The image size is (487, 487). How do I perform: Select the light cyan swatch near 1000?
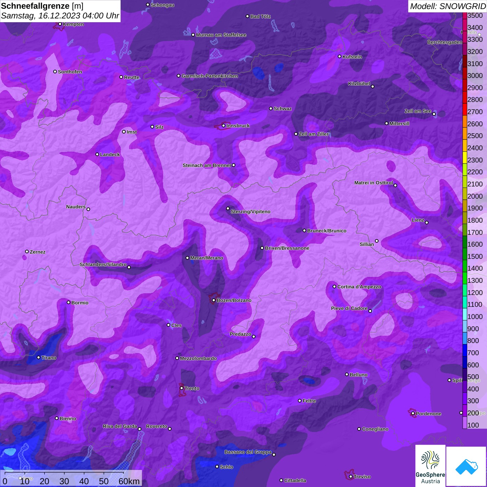tap(465, 314)
